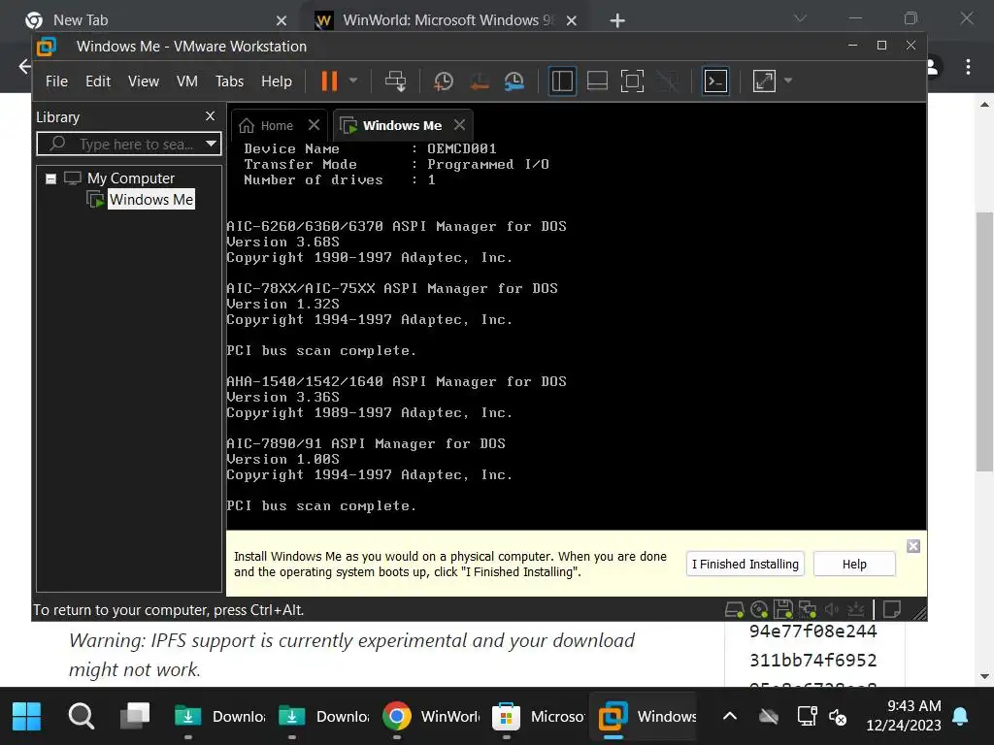Open the Windows Start menu
Image resolution: width=994 pixels, height=745 pixels.
(x=26, y=717)
